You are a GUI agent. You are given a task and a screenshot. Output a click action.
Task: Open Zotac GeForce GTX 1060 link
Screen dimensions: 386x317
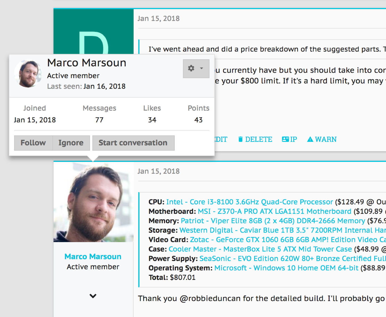(288, 240)
